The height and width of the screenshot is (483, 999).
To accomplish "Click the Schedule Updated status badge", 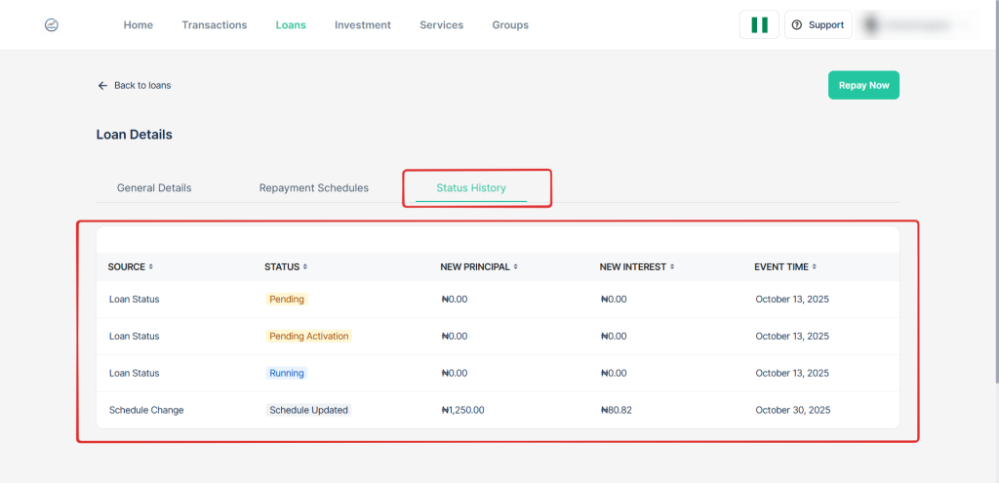I will point(308,410).
